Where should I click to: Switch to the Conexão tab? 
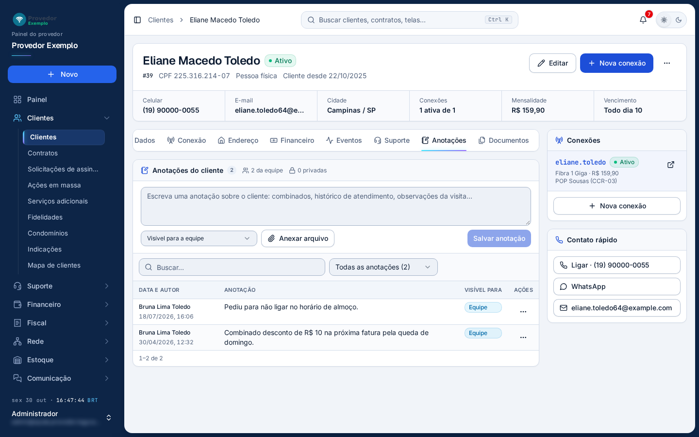[x=186, y=140]
